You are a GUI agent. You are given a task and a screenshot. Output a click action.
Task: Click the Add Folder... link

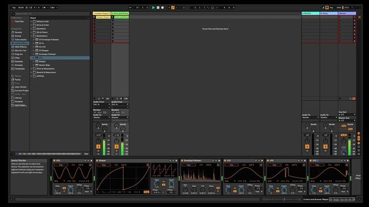click(21, 105)
